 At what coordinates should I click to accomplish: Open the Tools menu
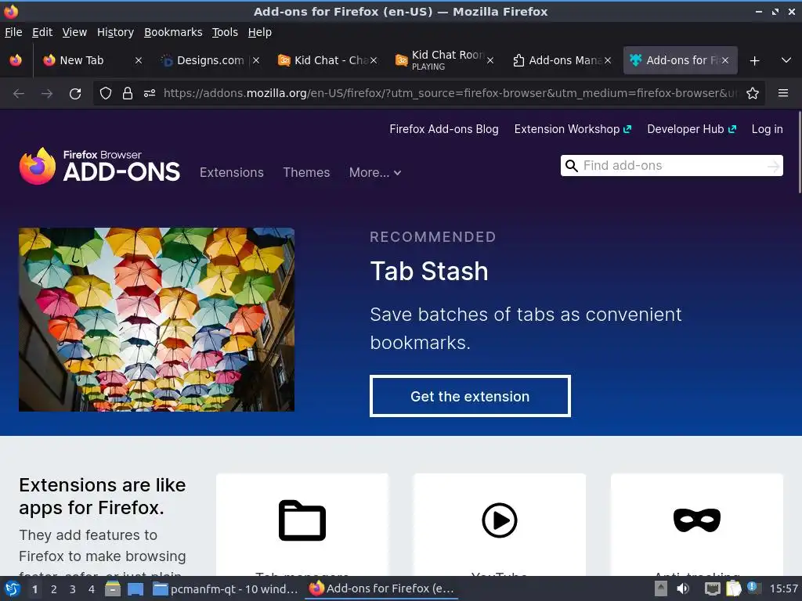point(225,32)
